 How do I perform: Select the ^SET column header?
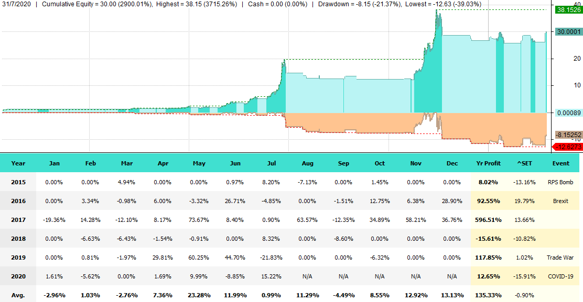[x=524, y=163]
